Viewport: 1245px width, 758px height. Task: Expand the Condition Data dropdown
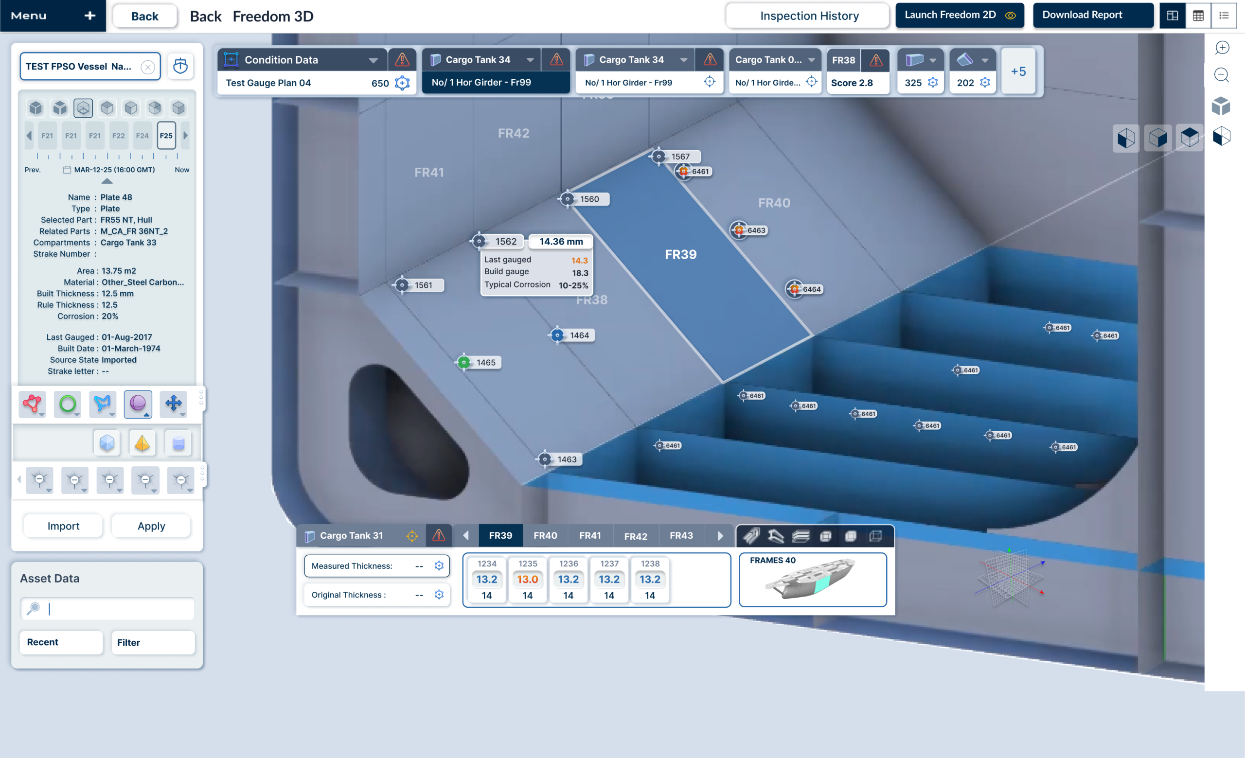point(373,60)
